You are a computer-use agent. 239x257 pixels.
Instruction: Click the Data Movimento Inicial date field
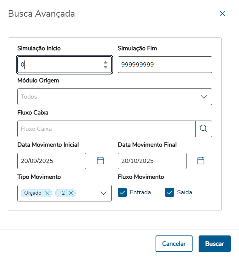51,161
